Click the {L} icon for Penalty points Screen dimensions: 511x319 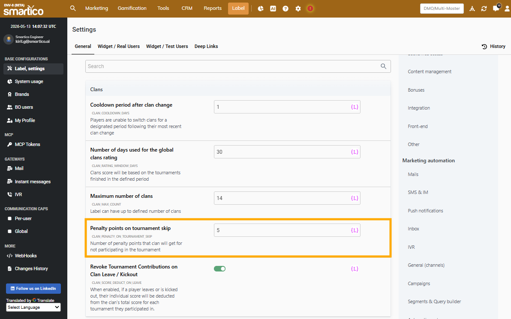coord(355,230)
